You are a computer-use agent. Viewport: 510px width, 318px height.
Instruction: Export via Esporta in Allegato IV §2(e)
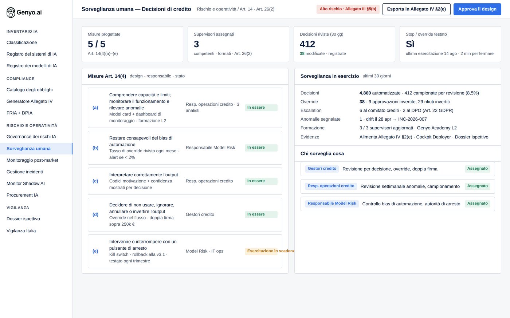416,9
